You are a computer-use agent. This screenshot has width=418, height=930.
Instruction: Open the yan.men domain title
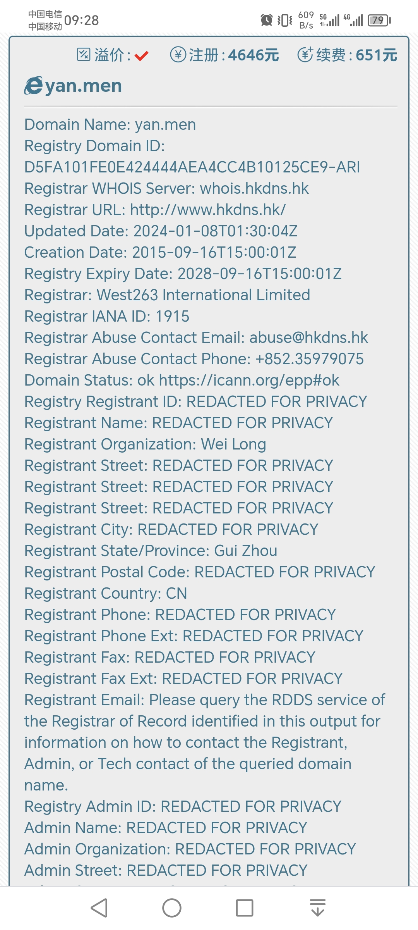pos(84,86)
